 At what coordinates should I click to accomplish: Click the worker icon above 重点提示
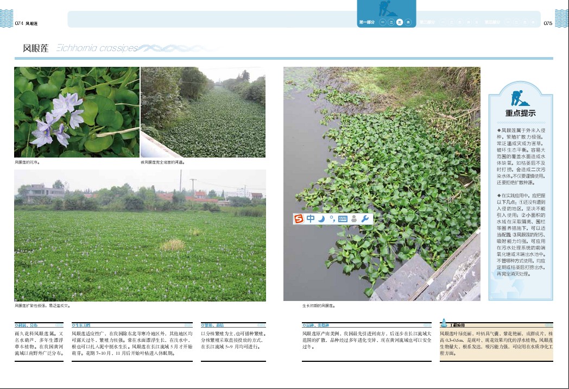coord(517,98)
